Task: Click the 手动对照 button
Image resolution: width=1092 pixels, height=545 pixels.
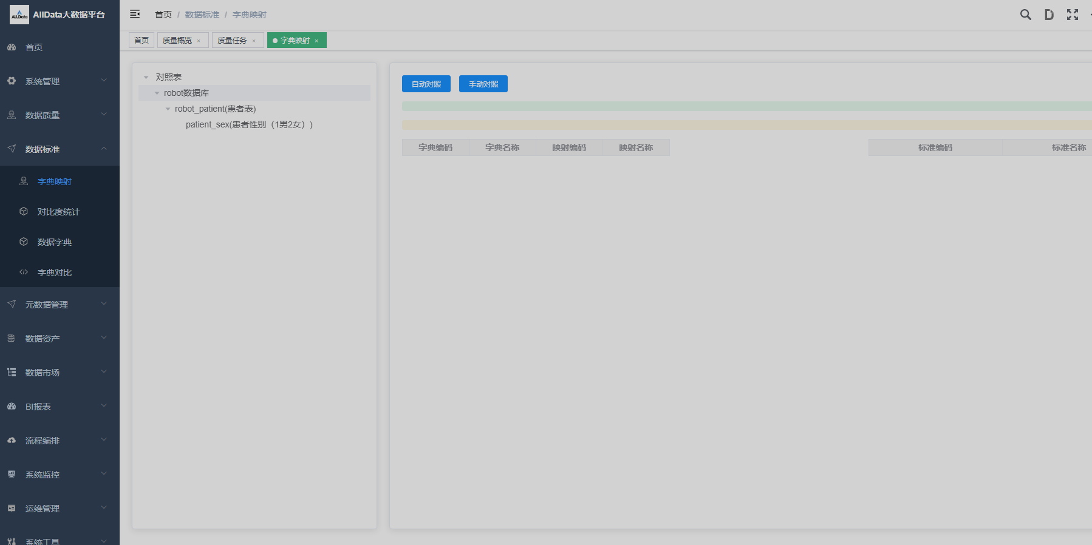Action: pos(483,84)
